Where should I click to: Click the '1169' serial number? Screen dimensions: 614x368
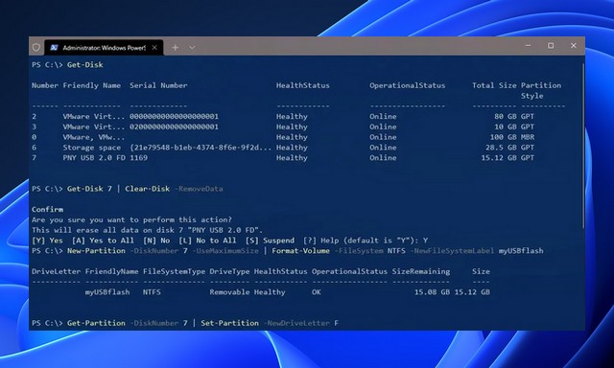click(138, 157)
